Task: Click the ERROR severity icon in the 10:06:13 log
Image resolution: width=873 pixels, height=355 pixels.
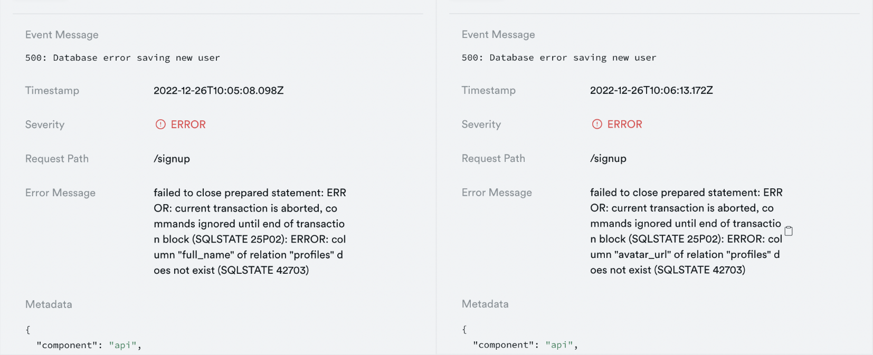Action: (597, 124)
